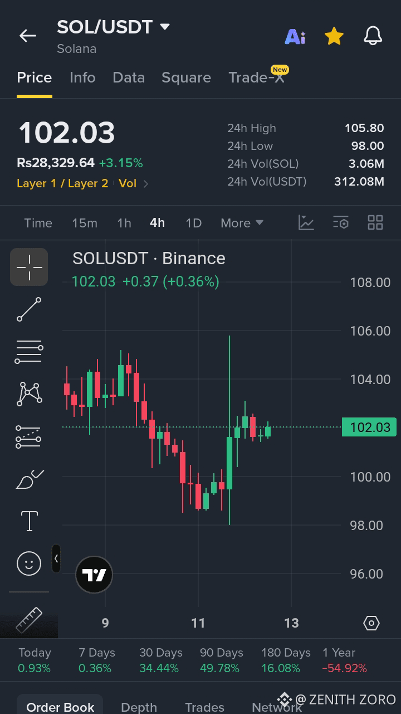Expand the SOL/USDT pair dropdown
401x714 pixels.
point(164,27)
